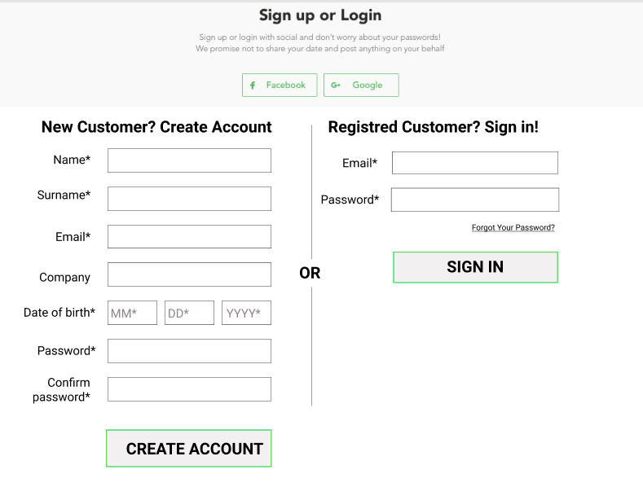
Task: Click the Email field under New Customer
Action: click(189, 236)
